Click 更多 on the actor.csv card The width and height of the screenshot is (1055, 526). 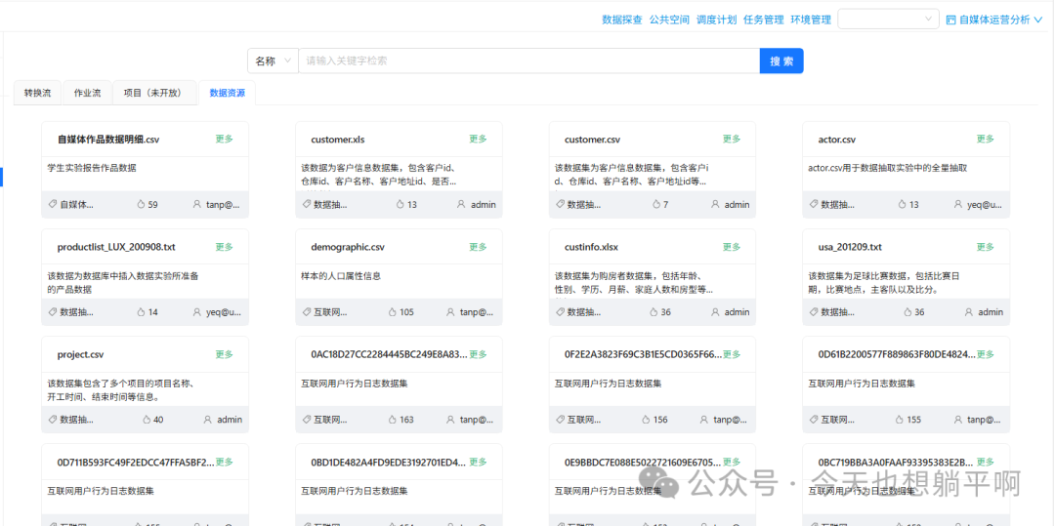click(985, 139)
